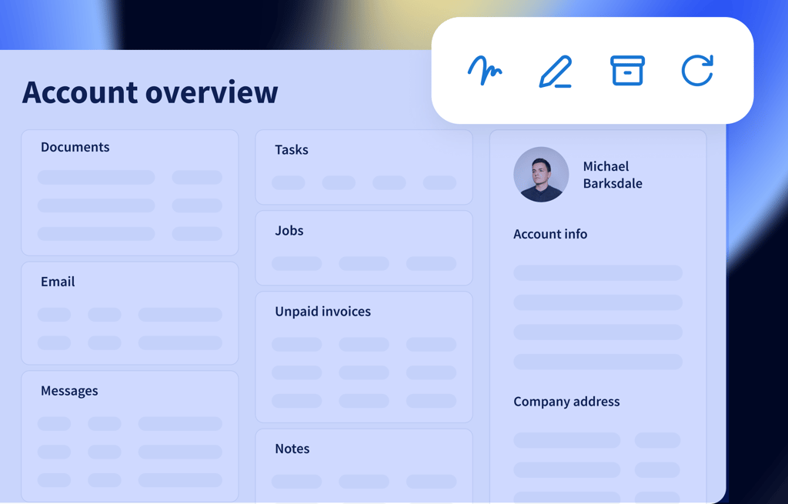788x504 pixels.
Task: Click the first pill in Tasks panel
Action: pos(289,183)
